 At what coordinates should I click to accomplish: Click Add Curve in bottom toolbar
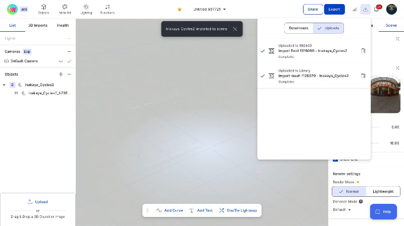point(170,210)
